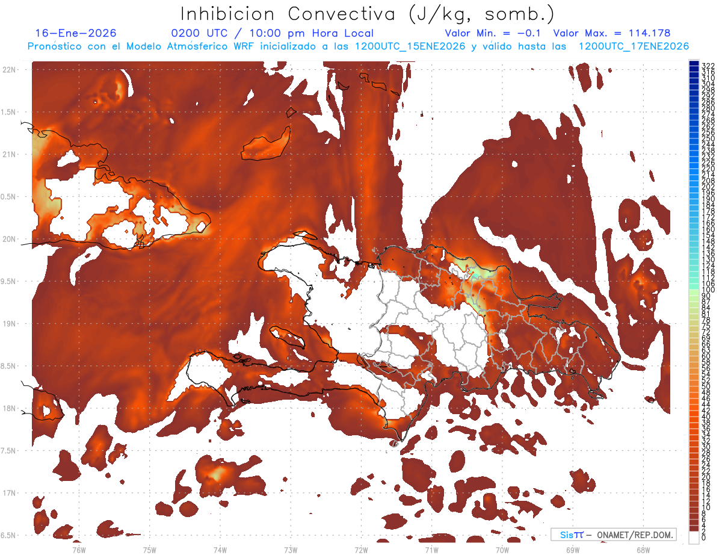Screen dimensions: 722x558
Task: Click the latitude label "22N"
Action: click(9, 70)
